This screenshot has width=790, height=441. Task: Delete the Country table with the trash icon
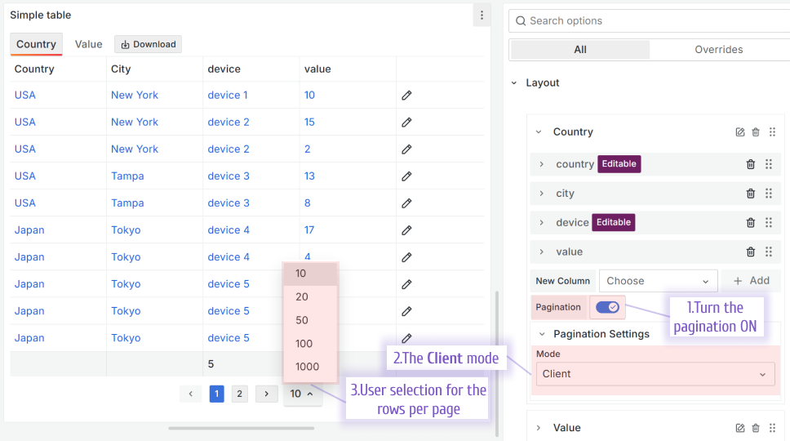click(x=756, y=132)
